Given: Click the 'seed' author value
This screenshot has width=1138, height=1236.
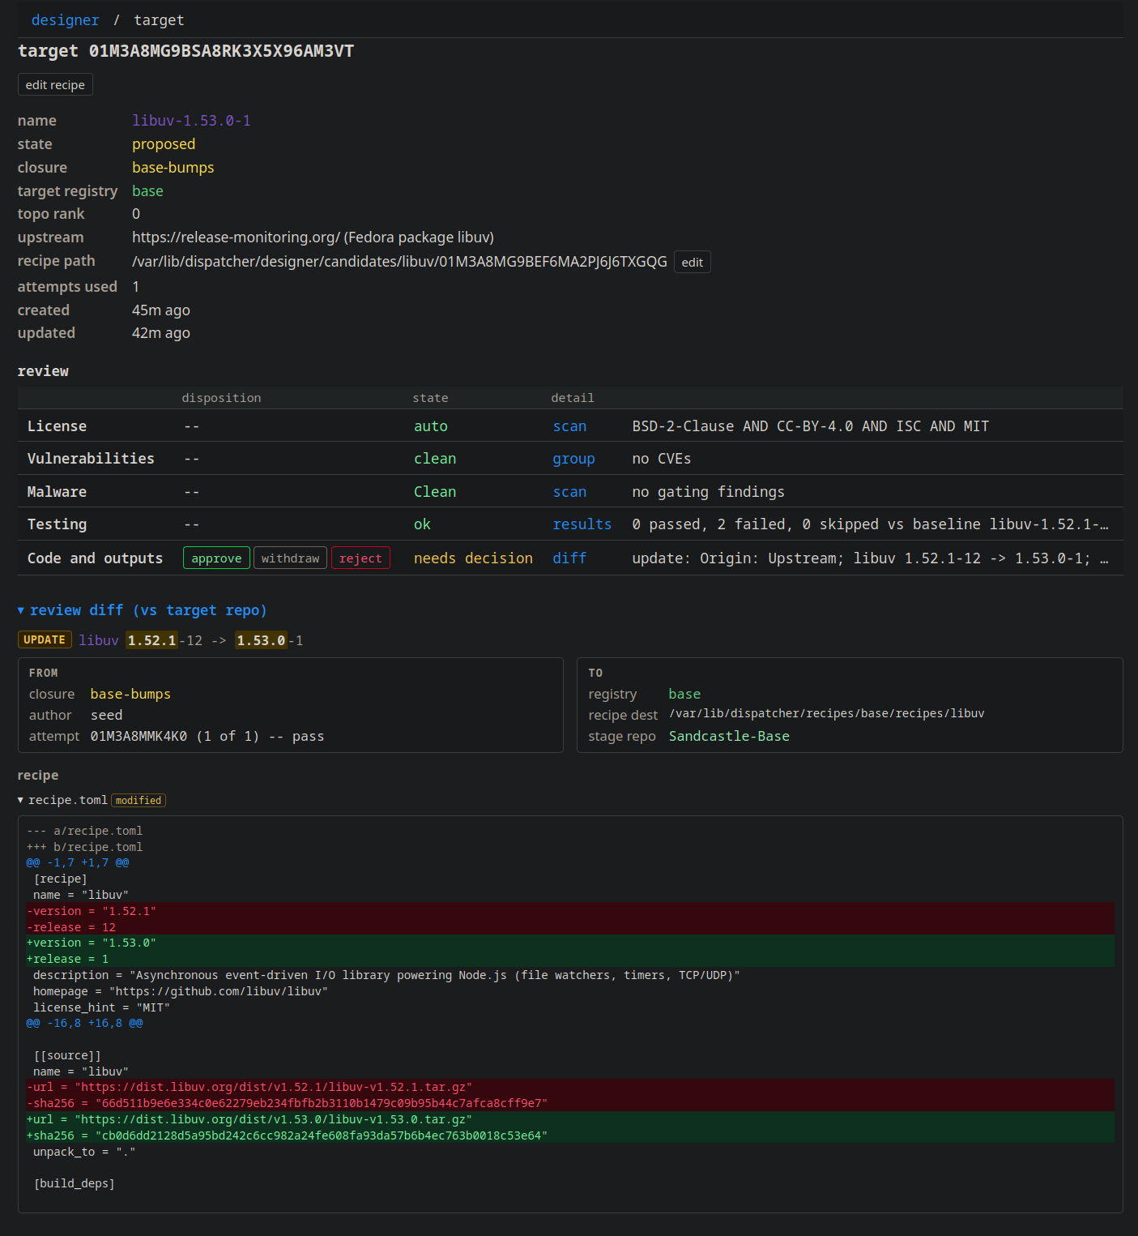Looking at the screenshot, I should tap(106, 716).
